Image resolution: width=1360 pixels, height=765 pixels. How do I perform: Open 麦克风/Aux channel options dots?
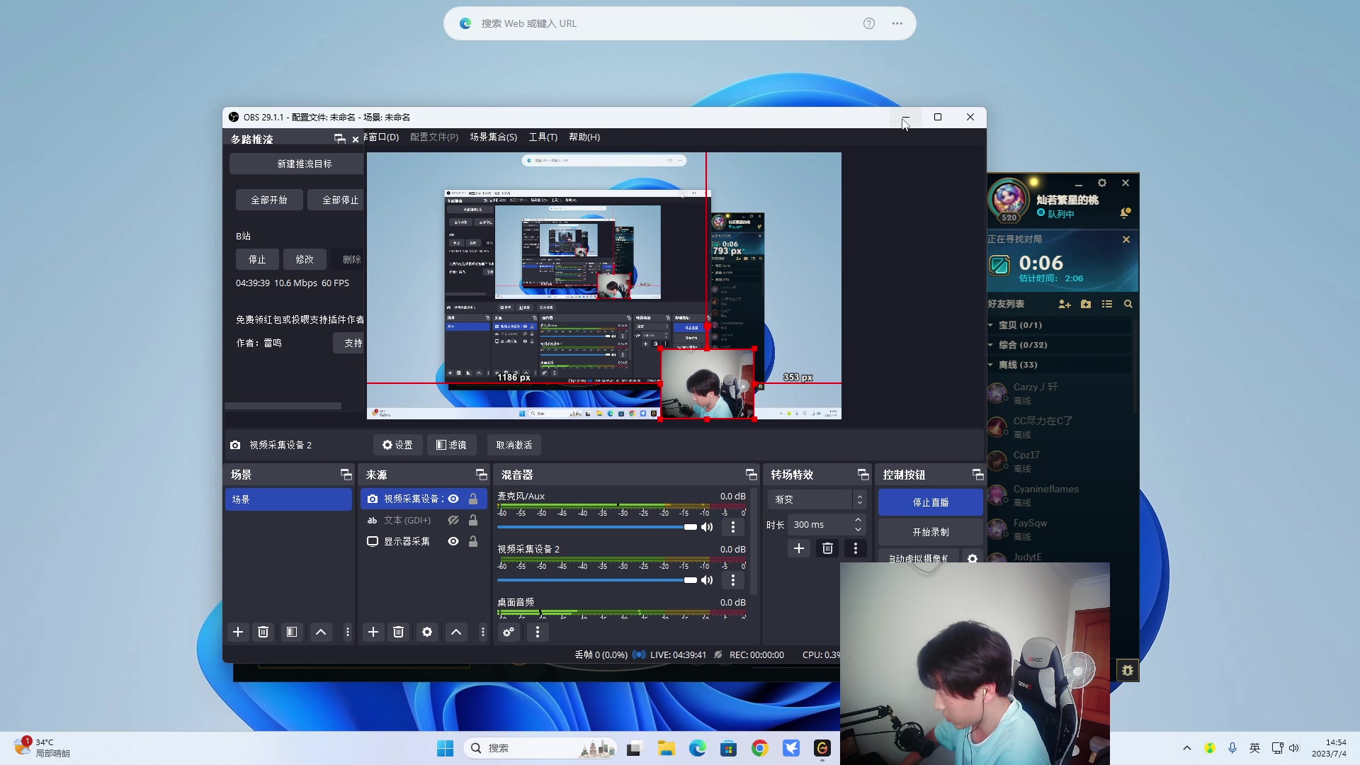pyautogui.click(x=733, y=527)
